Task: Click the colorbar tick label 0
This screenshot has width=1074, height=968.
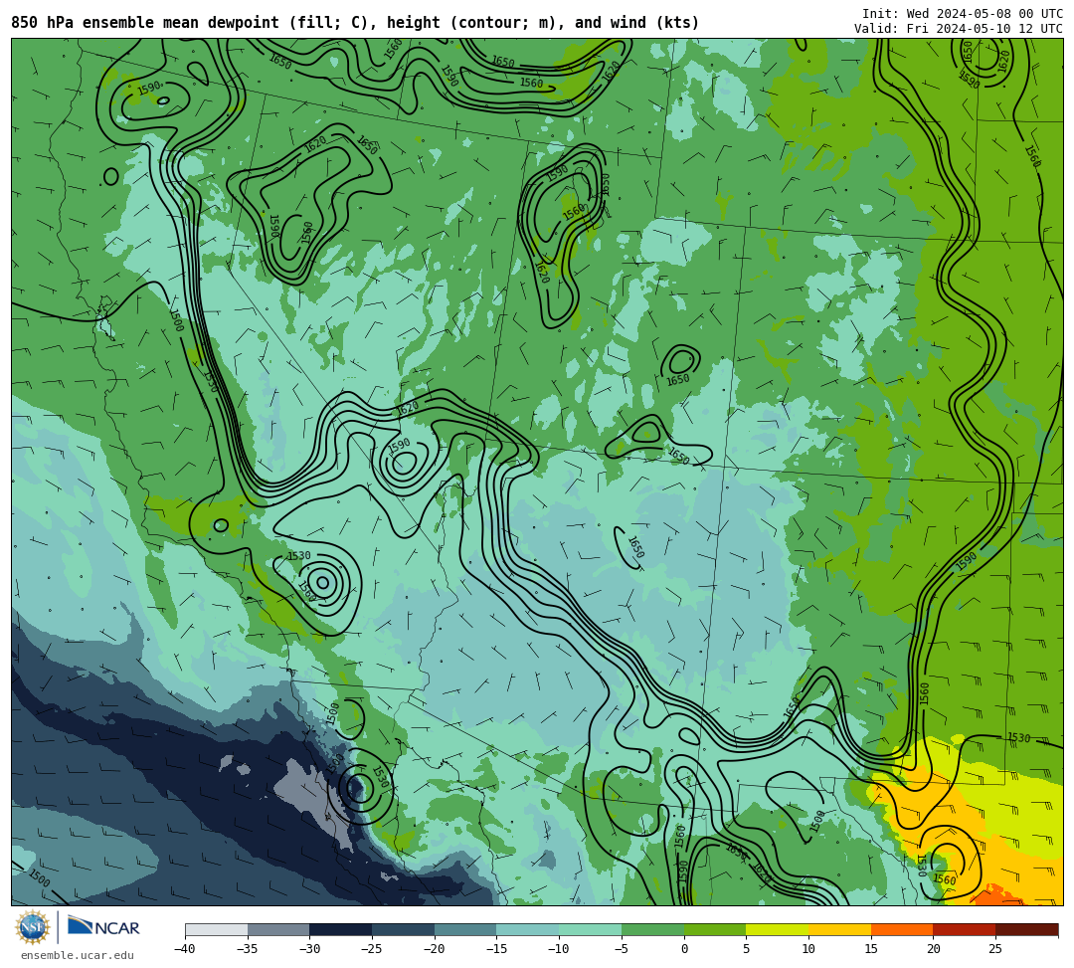Action: tap(684, 949)
